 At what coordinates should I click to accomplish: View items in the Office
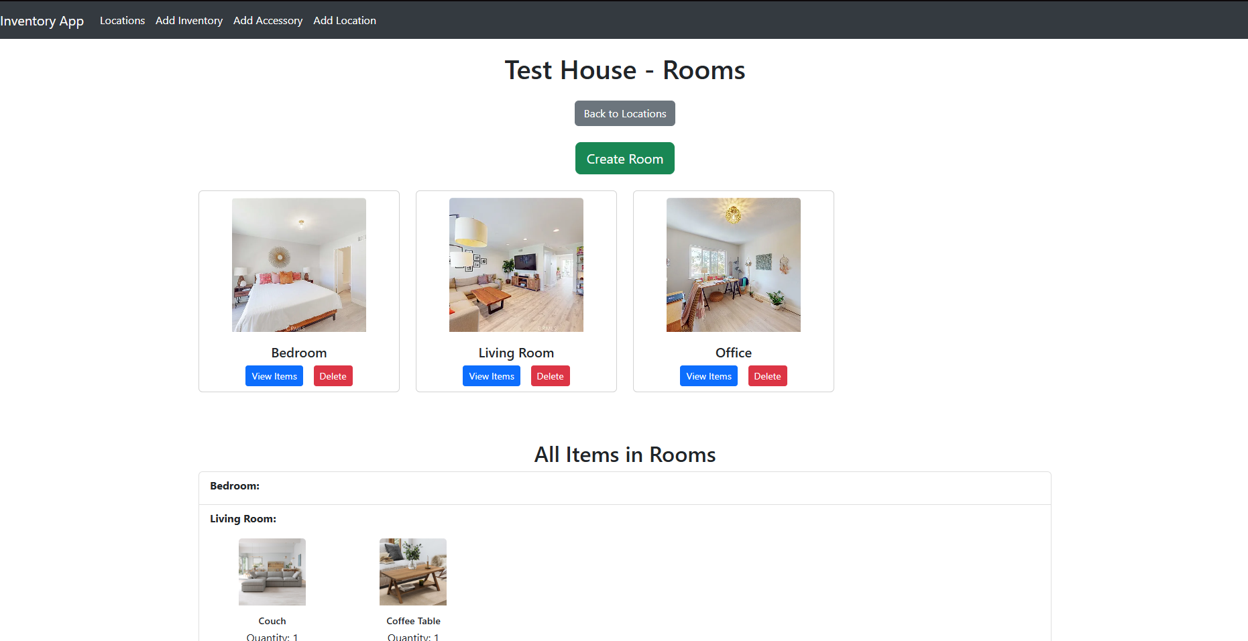point(708,375)
